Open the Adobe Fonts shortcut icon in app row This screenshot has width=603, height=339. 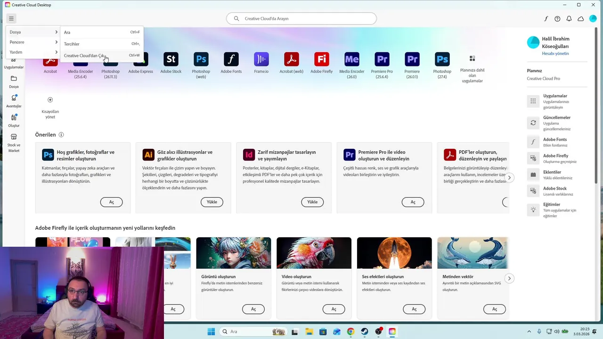pyautogui.click(x=231, y=59)
